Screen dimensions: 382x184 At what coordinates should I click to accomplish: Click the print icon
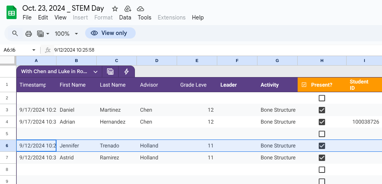(x=29, y=33)
